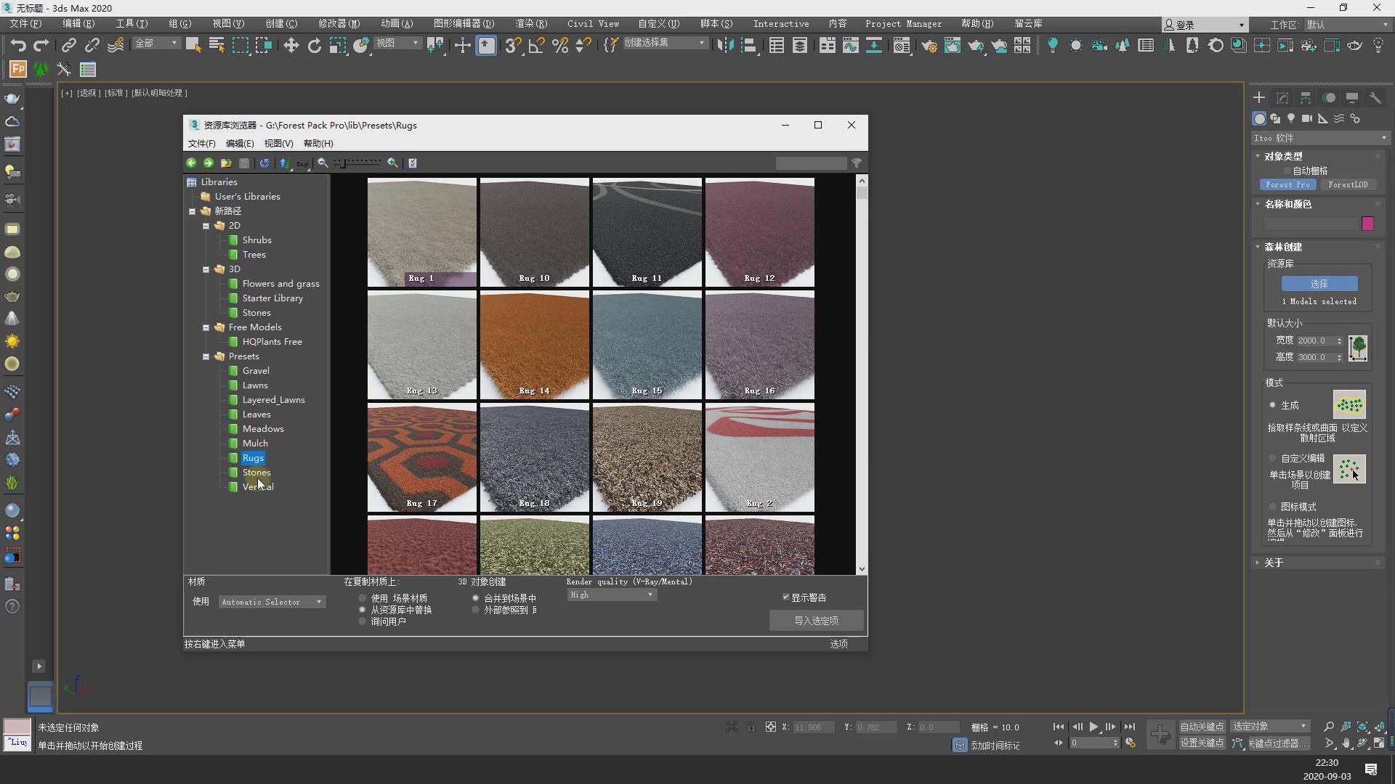This screenshot has width=1395, height=784.
Task: Click the refresh icon in library toolbar
Action: [x=264, y=163]
